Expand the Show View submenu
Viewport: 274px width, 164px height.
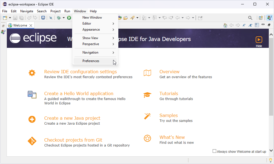click(x=95, y=38)
